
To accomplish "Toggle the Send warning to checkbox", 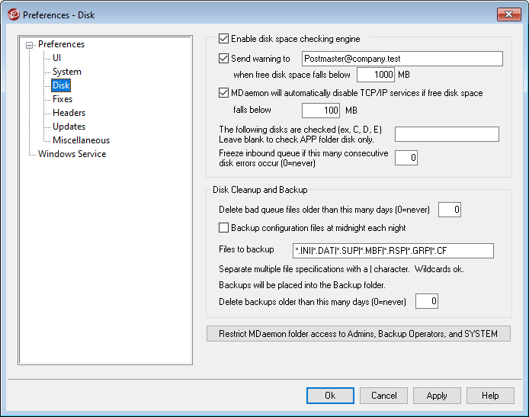I will pos(223,59).
